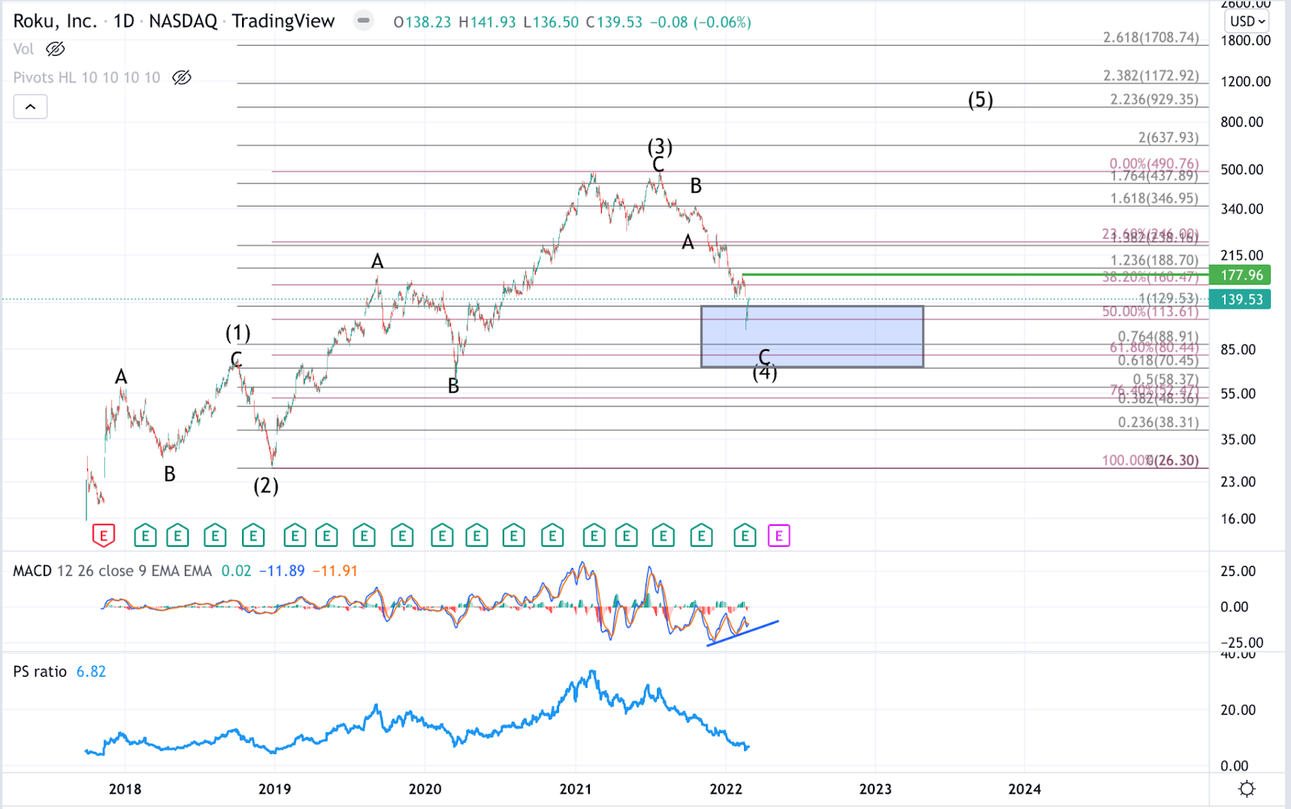Screen dimensions: 1291x809
Task: Click 23.00 on the price axis
Action: (x=1238, y=482)
